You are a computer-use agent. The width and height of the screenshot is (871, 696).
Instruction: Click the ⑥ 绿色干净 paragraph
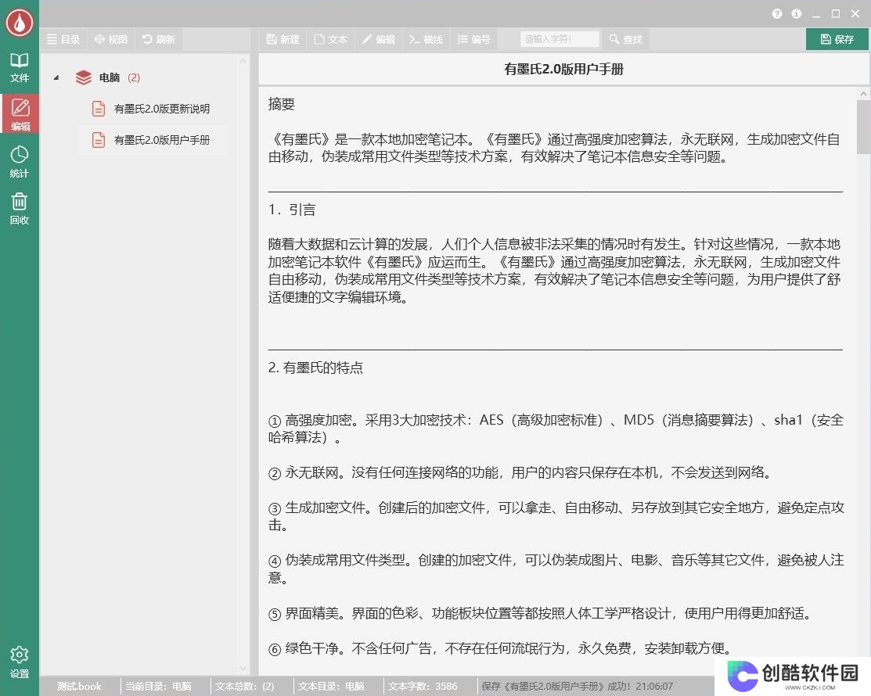tap(500, 648)
